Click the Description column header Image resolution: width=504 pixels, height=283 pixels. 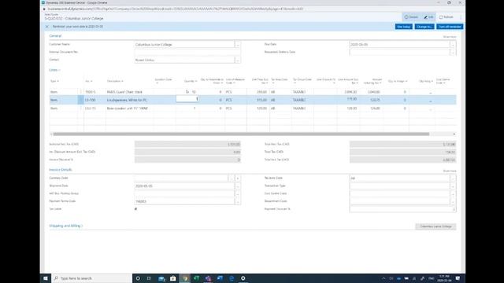(x=115, y=81)
